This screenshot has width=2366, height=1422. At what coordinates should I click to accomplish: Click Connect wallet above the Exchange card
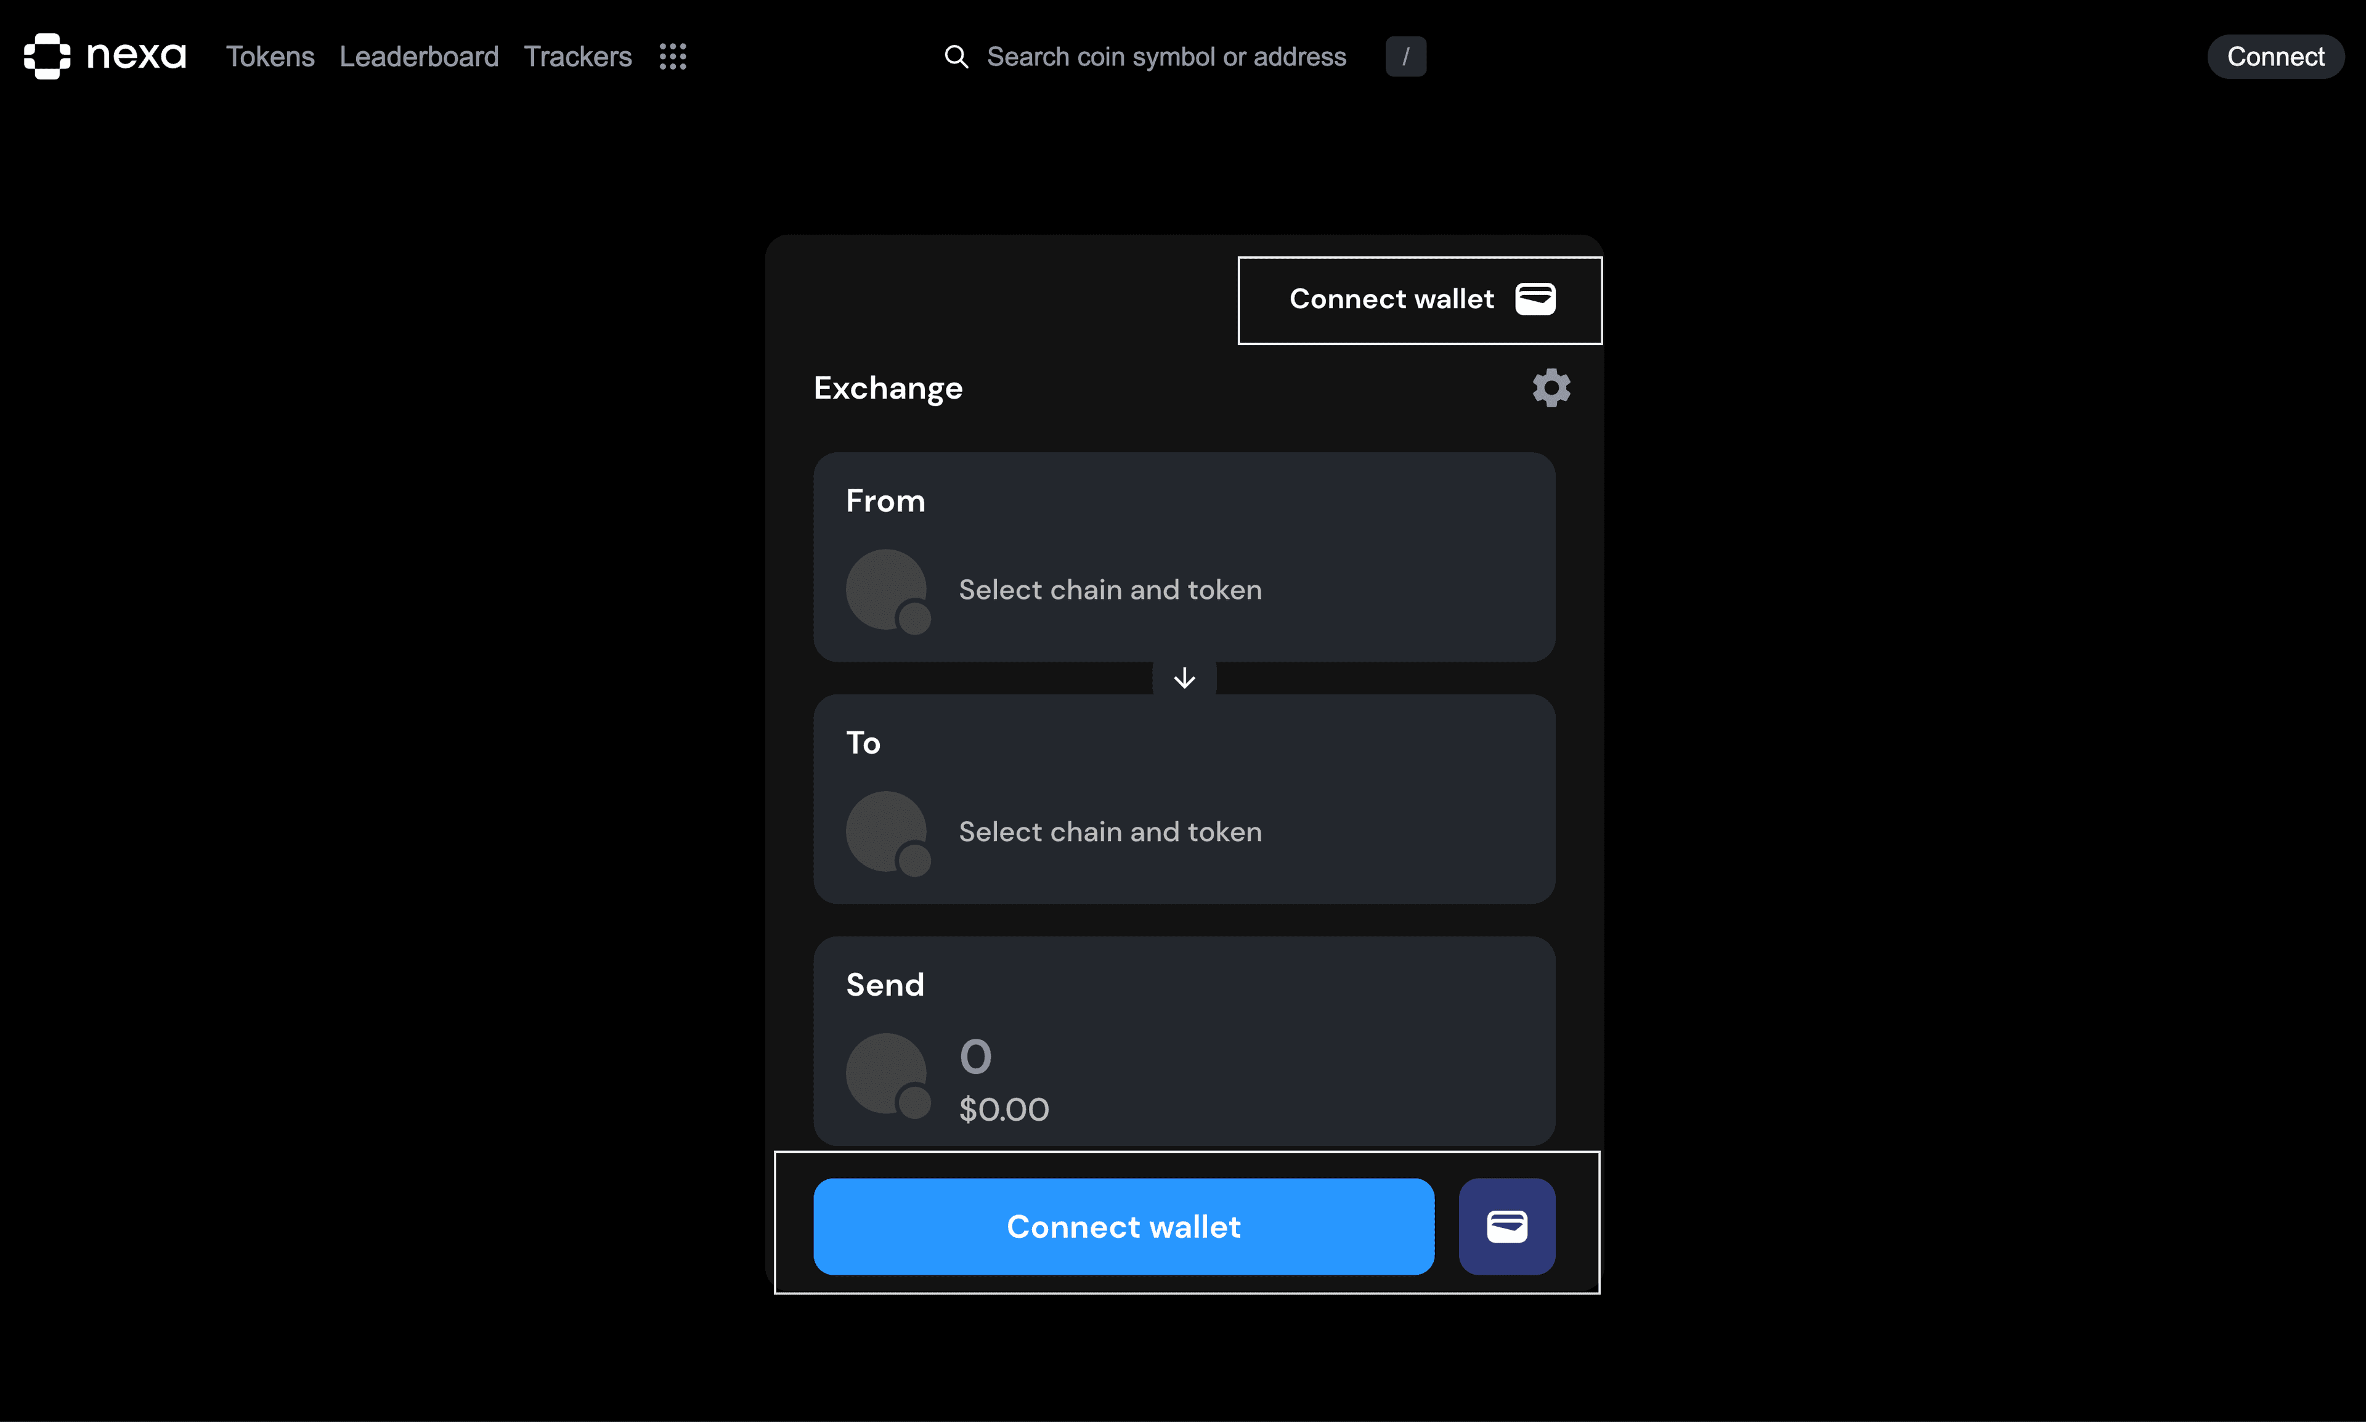click(x=1391, y=299)
